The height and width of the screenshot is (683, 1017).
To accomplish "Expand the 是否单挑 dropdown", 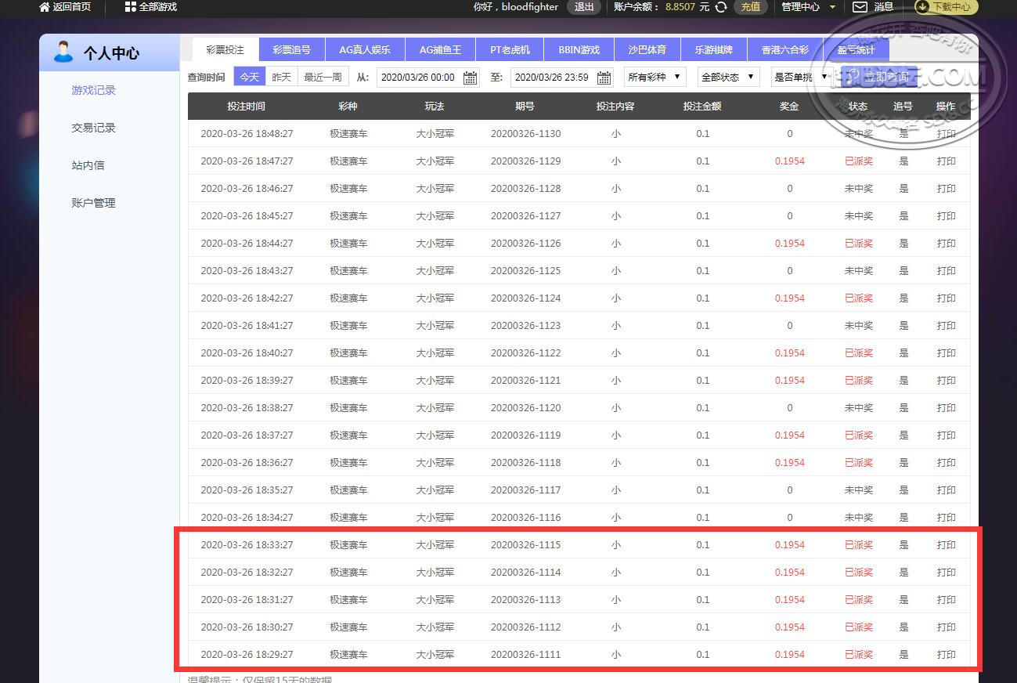I will pos(801,77).
